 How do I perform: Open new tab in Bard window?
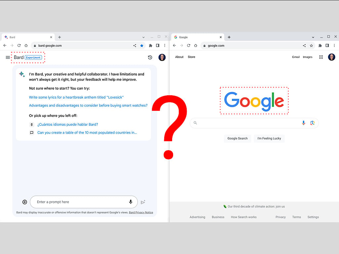(x=60, y=37)
